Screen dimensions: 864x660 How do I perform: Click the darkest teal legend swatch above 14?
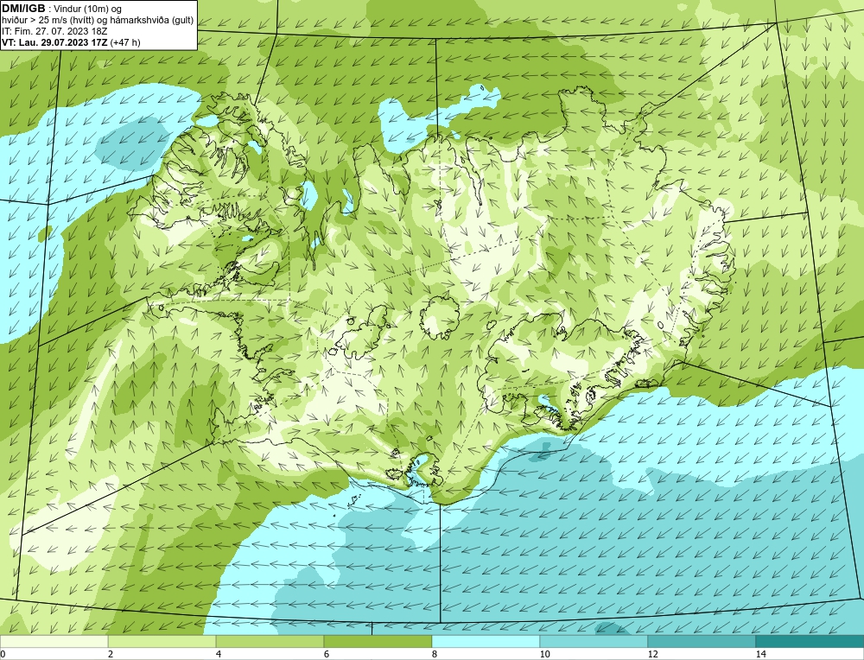pyautogui.click(x=810, y=641)
